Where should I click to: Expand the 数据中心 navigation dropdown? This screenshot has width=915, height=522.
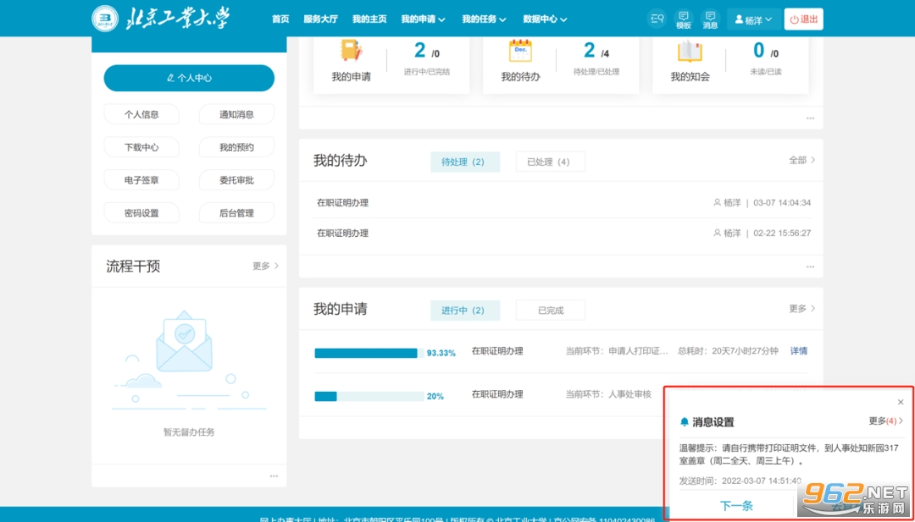(x=545, y=19)
